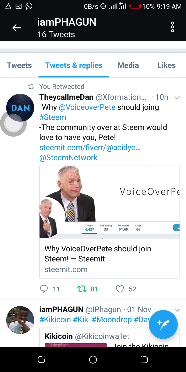
Task: Open the @VoiceoverPete mention link
Action: coord(87,107)
